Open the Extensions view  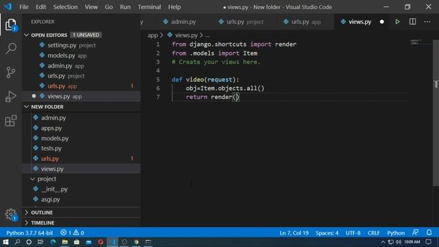[x=11, y=121]
